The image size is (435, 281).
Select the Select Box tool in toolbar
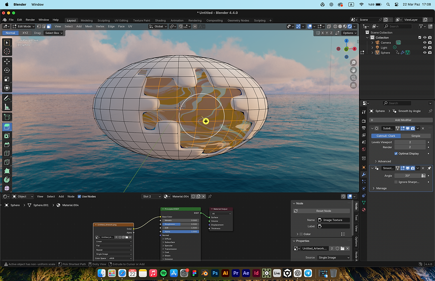click(x=7, y=43)
